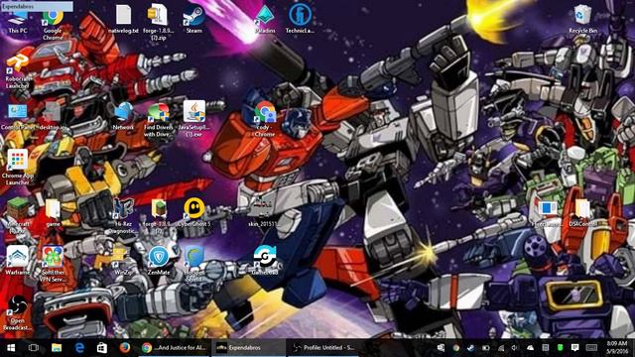This screenshot has height=357, width=635.
Task: Open the TechnicLauncher desktop icon
Action: (x=300, y=19)
